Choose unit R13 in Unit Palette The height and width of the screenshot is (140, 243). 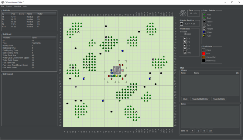185,53
